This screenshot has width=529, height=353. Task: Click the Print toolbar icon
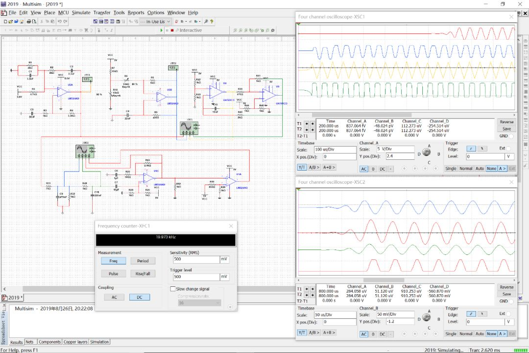tap(29, 22)
